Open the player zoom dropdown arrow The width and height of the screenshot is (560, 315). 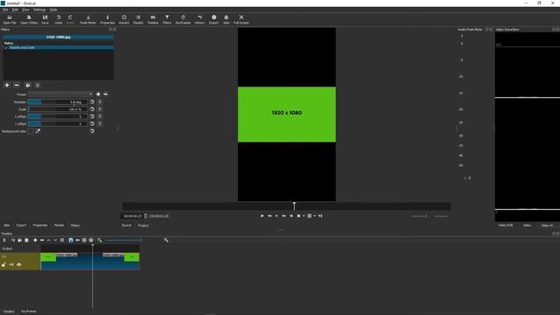(x=304, y=216)
